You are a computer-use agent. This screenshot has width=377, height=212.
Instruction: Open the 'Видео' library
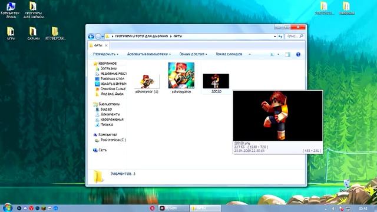104,109
